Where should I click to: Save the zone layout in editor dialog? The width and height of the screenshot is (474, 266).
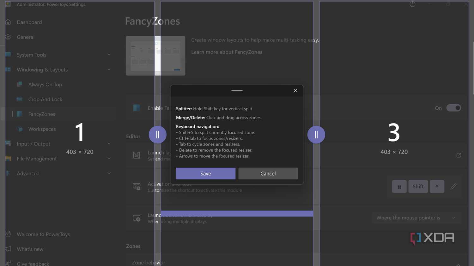pos(206,173)
